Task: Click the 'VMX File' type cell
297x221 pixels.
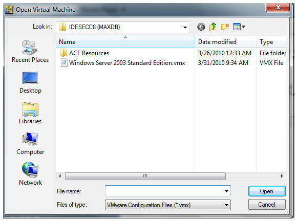Action: tap(271, 63)
